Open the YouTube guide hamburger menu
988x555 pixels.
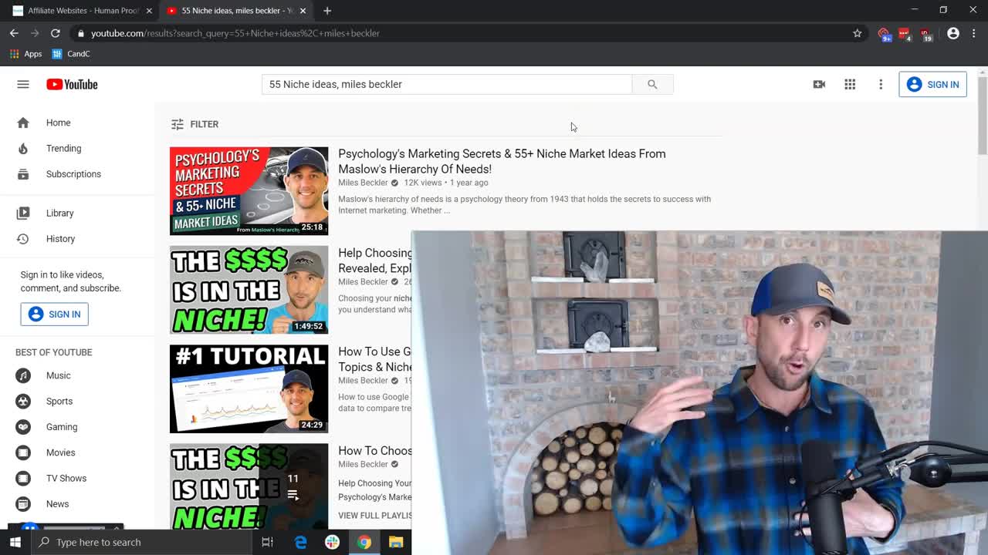click(x=23, y=84)
